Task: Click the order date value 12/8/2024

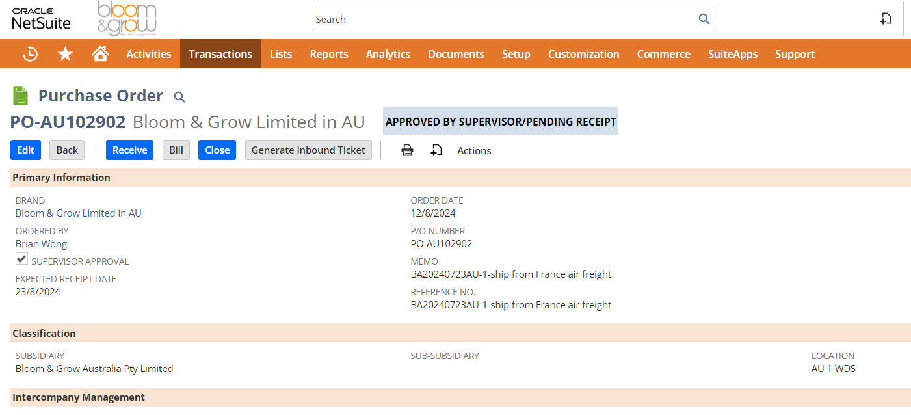Action: point(433,213)
